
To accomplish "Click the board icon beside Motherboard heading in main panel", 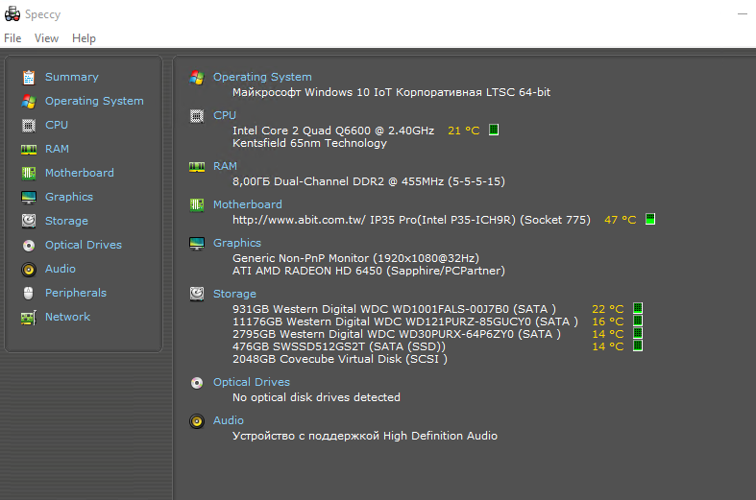I will 197,204.
